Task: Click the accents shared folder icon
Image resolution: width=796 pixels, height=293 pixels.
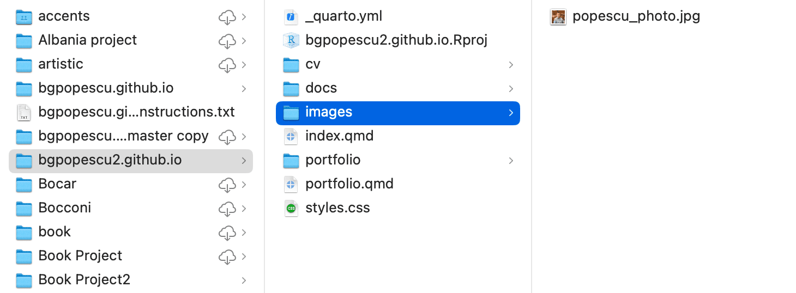Action: 24,17
